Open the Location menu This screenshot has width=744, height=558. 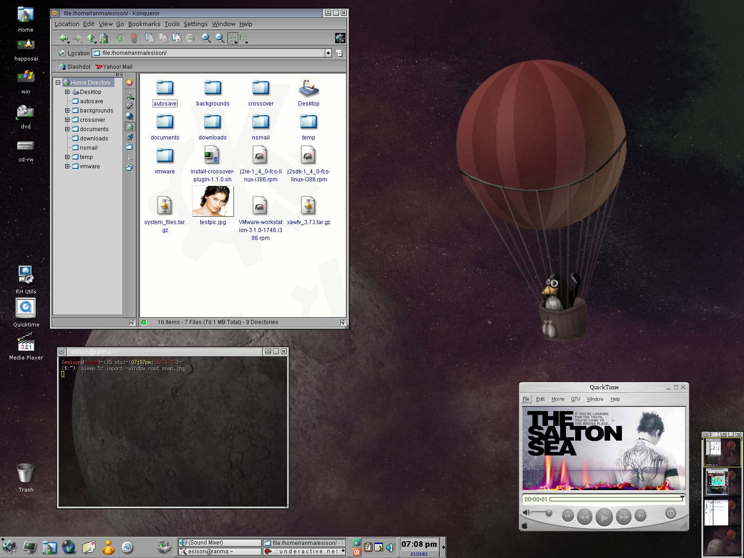(67, 24)
